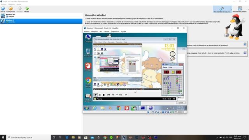The height and width of the screenshot is (140, 249).
Task: Open Ver menu in Windows 7 VM window
Action: point(100,31)
